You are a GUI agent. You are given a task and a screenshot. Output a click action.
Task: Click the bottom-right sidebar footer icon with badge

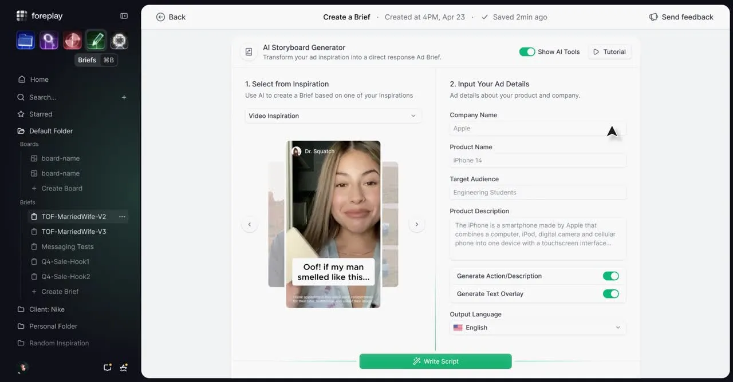[124, 367]
